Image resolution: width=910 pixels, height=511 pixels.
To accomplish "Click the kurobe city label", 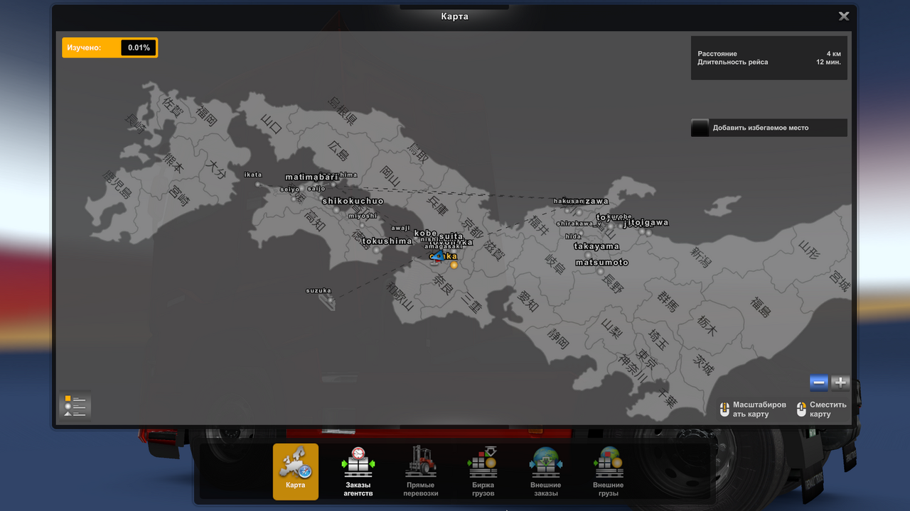I will pyautogui.click(x=619, y=216).
